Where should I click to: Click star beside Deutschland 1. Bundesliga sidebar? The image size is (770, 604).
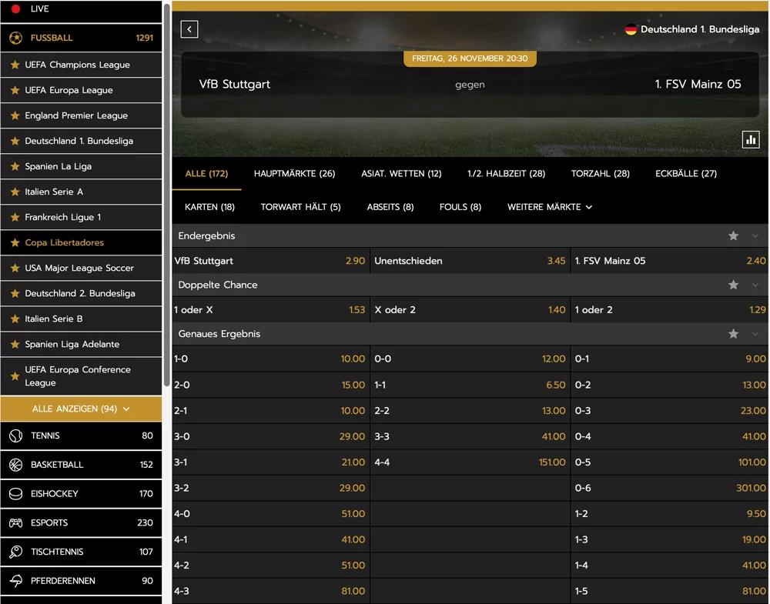point(15,141)
